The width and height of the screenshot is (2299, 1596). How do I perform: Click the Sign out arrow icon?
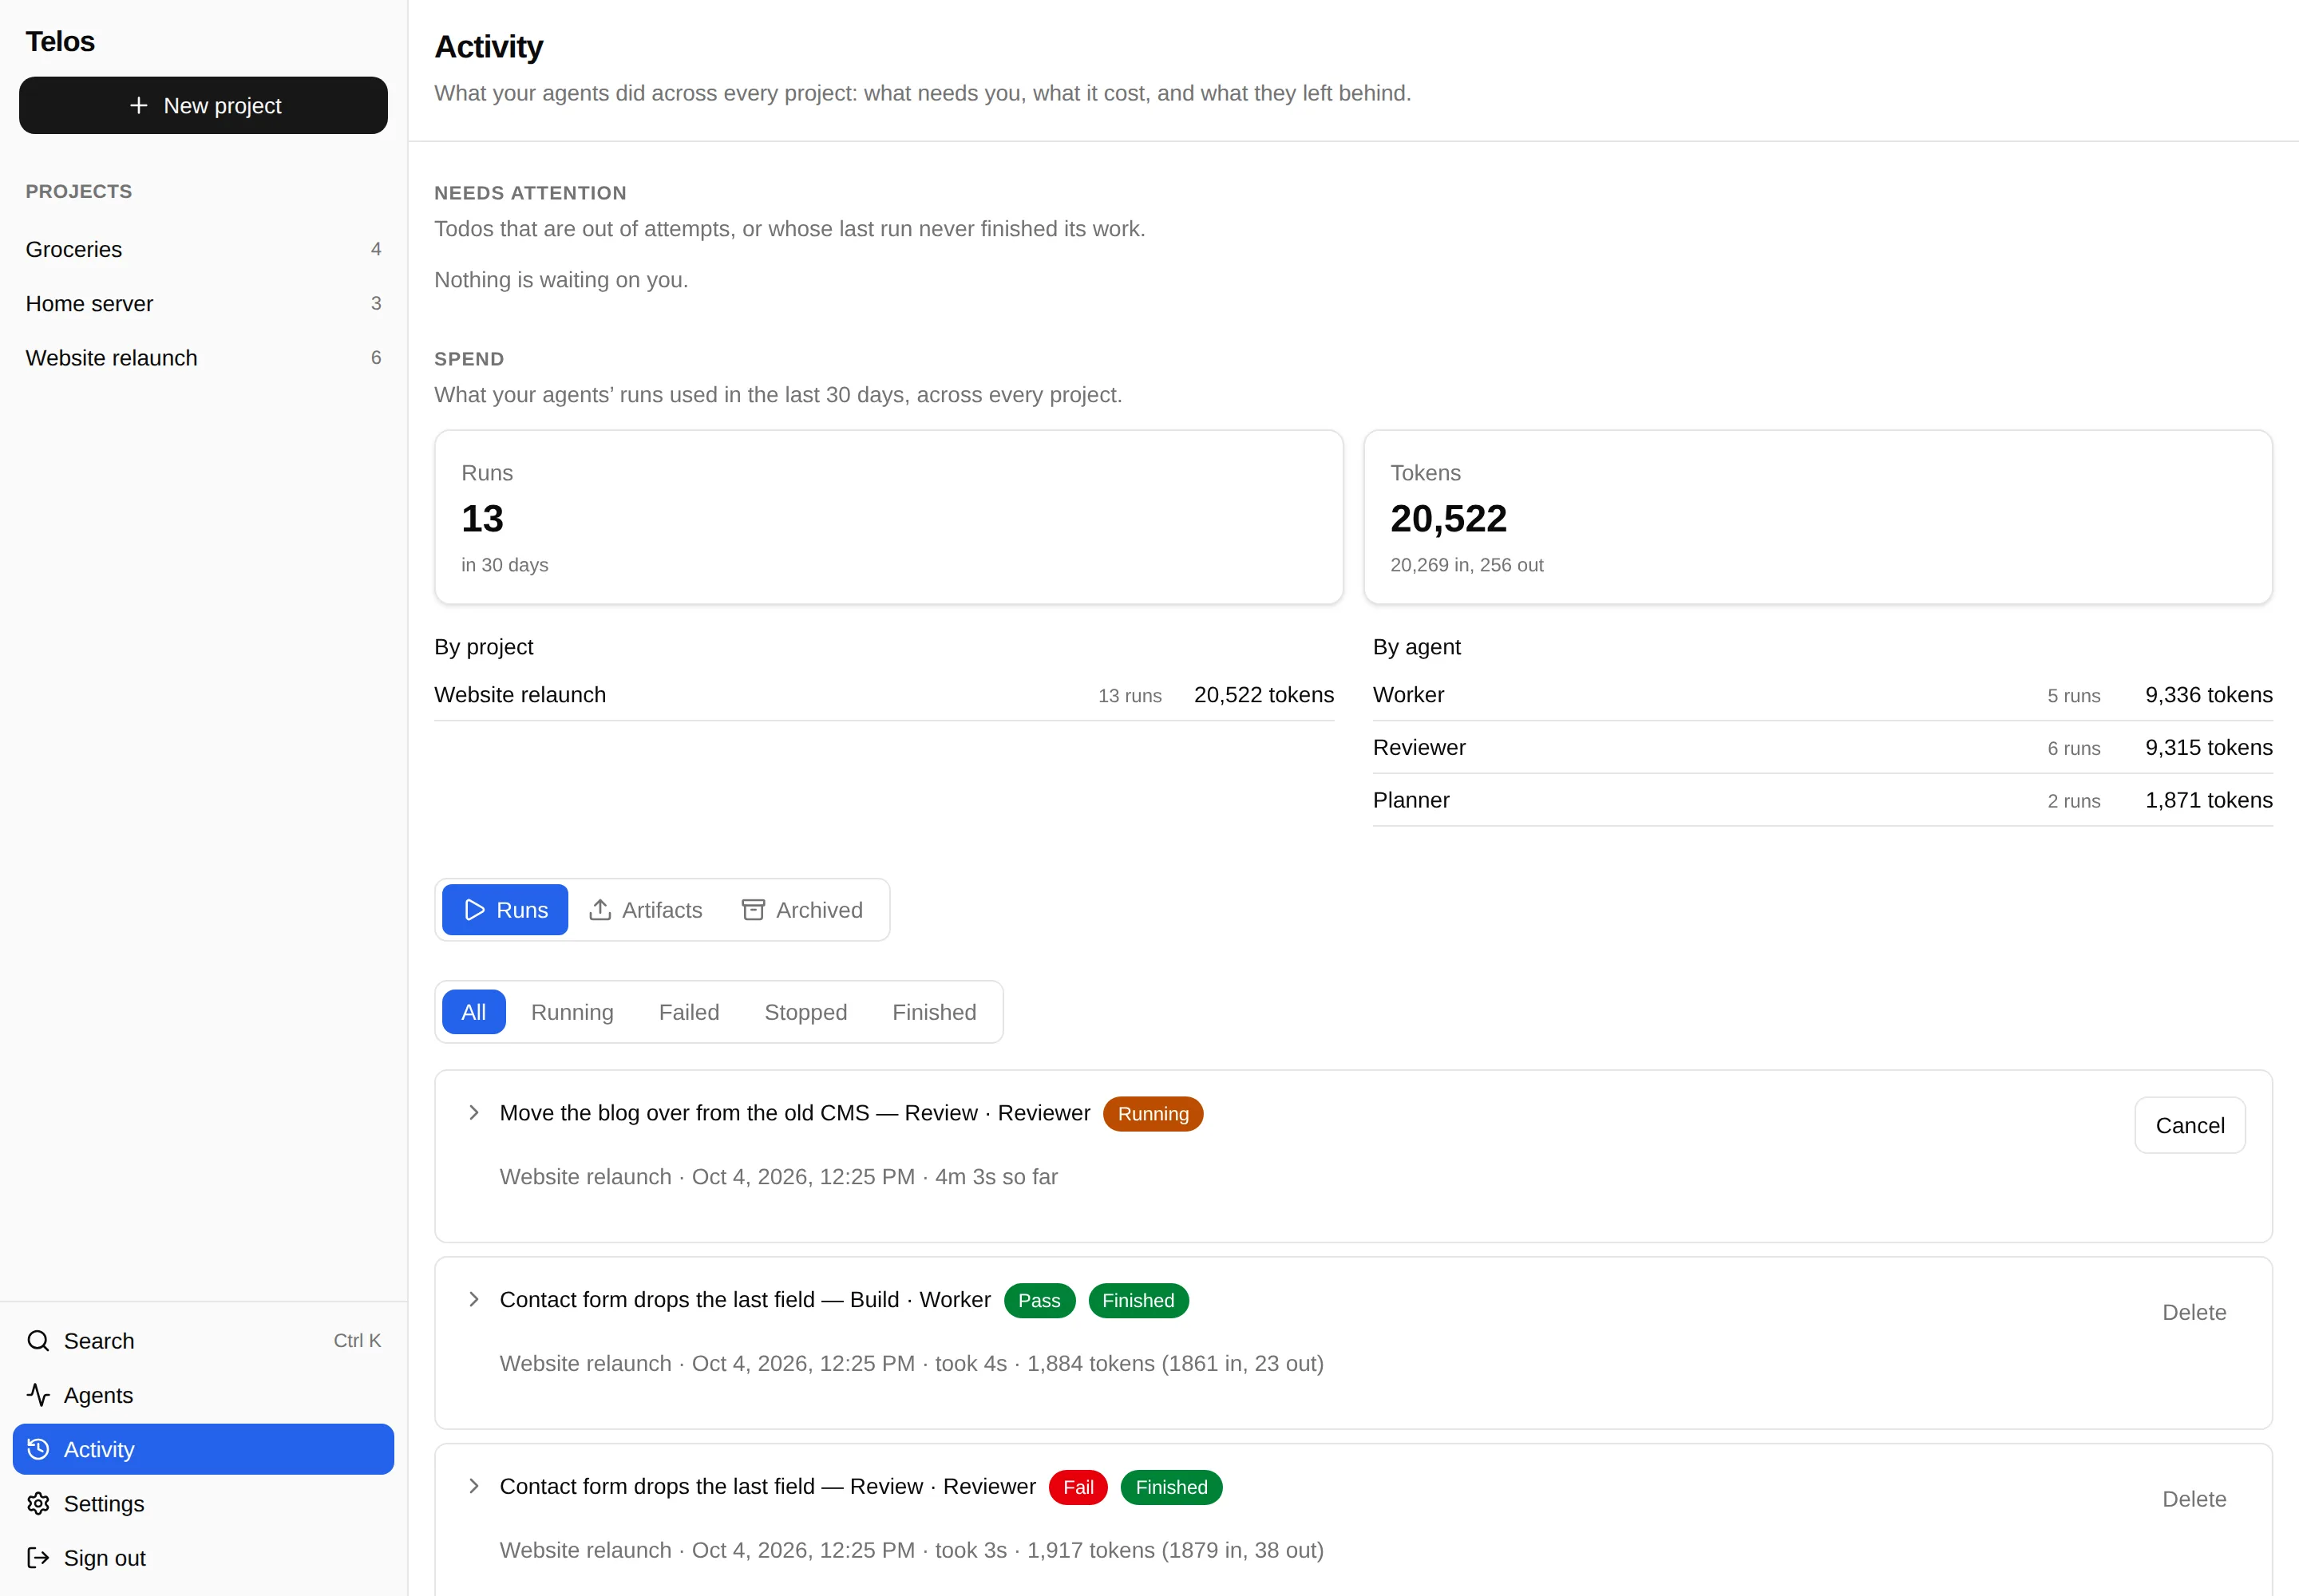click(x=38, y=1558)
